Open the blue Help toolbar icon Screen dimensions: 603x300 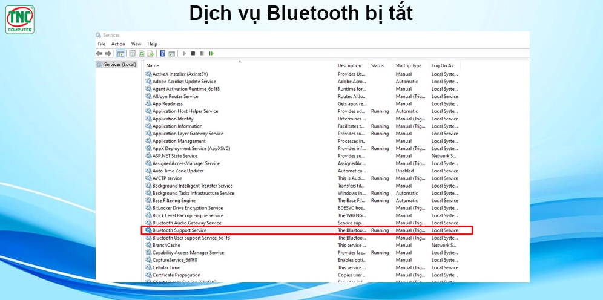pos(163,54)
